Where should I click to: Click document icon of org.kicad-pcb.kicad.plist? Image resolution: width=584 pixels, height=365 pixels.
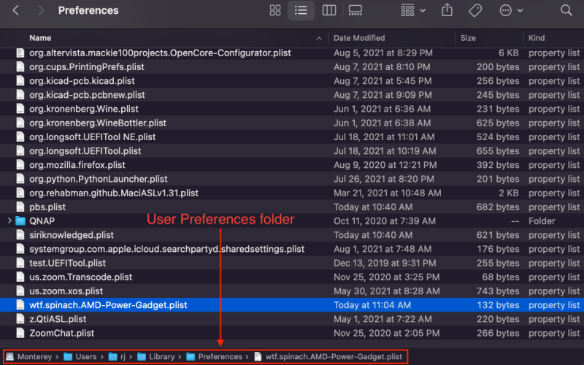(x=20, y=81)
